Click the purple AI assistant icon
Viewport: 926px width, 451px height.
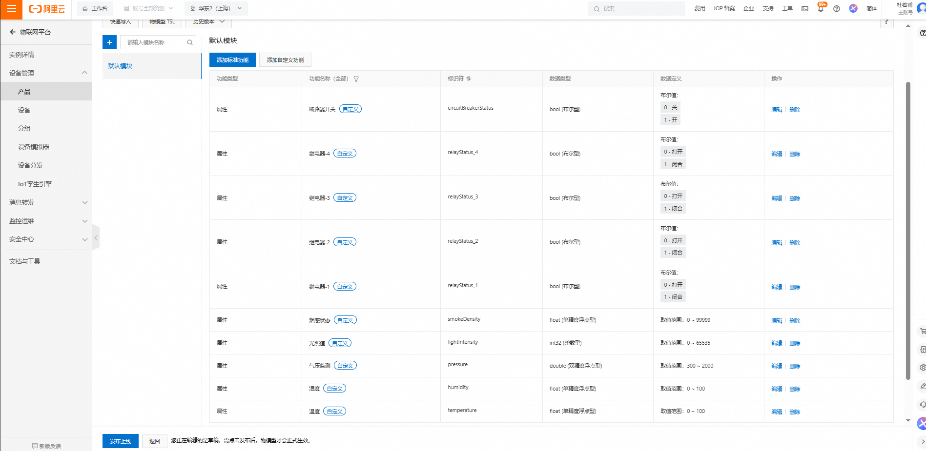[x=853, y=8]
